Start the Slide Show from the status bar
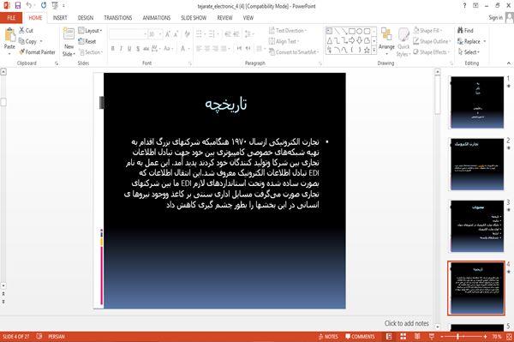Screen dimensions: 514x342 432,336
